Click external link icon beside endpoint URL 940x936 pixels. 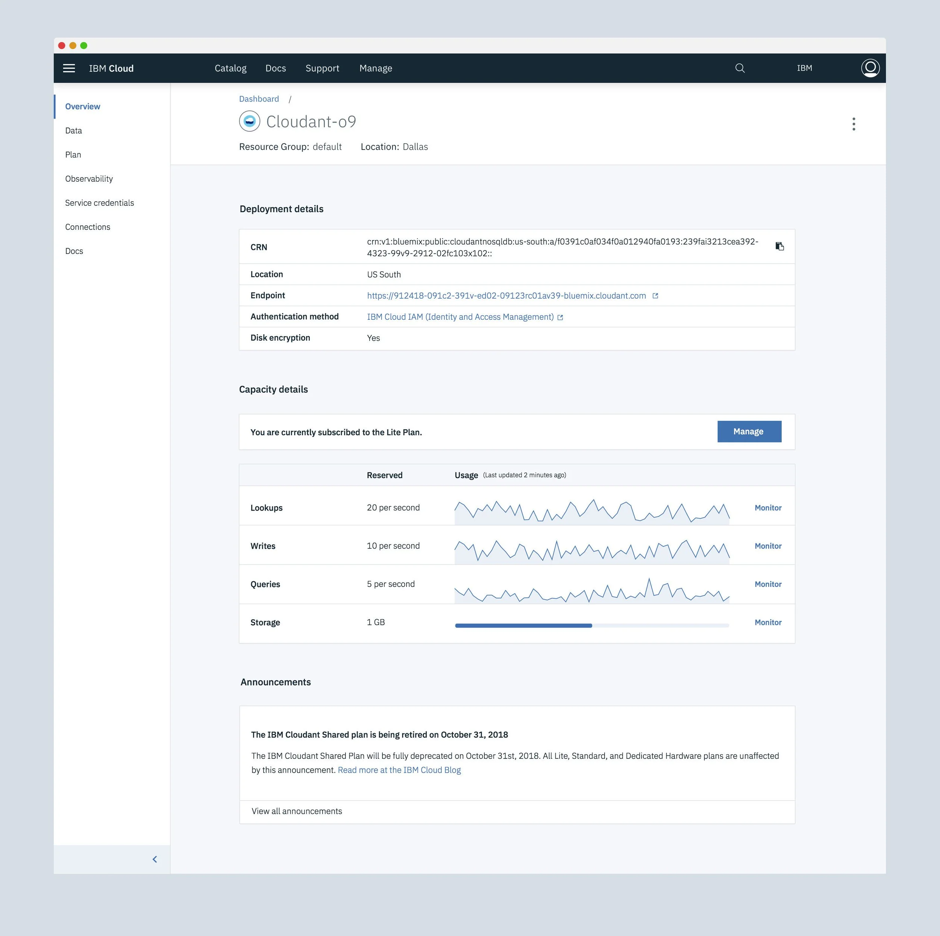(x=655, y=296)
